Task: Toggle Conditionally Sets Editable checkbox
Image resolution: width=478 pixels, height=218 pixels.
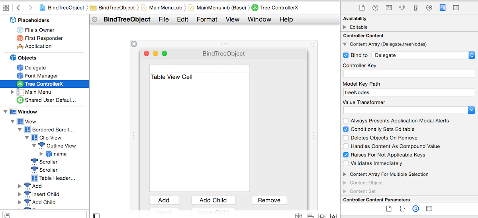Action: pos(346,130)
